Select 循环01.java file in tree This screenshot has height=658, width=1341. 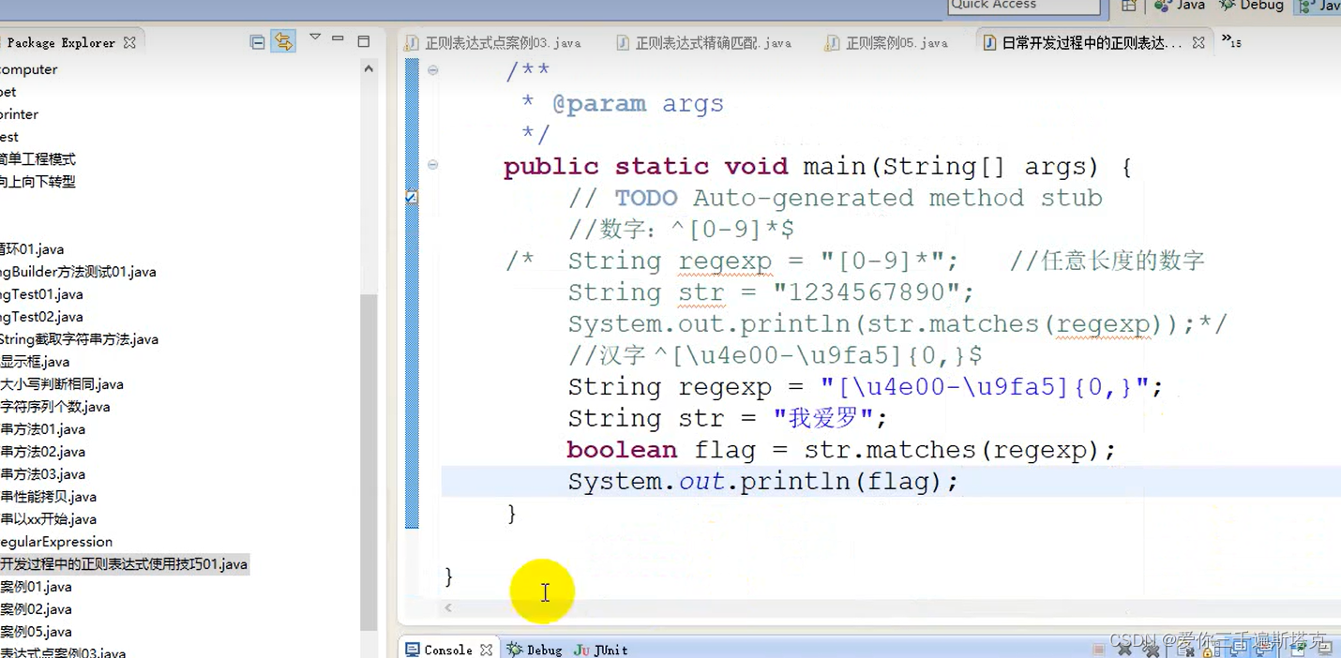point(32,249)
